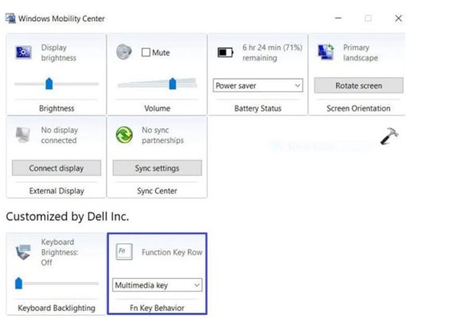Click the Fn key icon
Viewport: 456px width, 318px height.
click(x=124, y=251)
